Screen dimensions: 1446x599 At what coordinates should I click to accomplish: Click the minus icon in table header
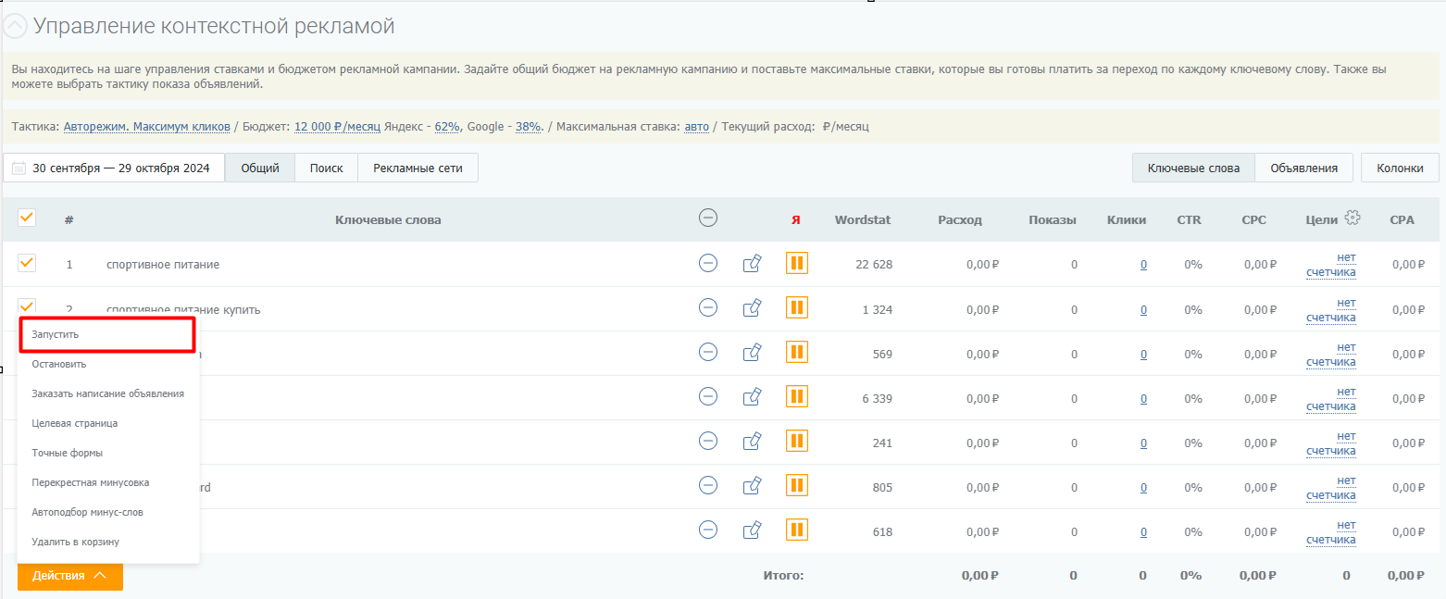(x=708, y=218)
